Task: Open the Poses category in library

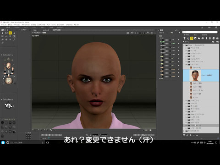Action: 188,38
